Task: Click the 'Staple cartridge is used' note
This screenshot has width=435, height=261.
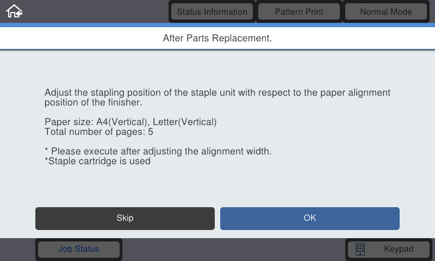Action: (x=97, y=161)
